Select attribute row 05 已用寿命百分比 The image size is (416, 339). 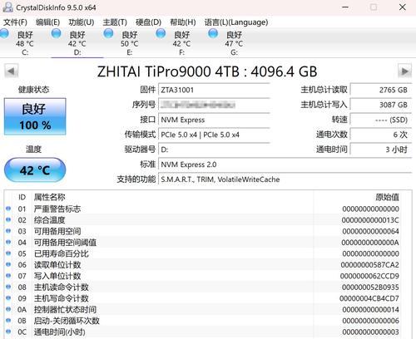pyautogui.click(x=202, y=253)
